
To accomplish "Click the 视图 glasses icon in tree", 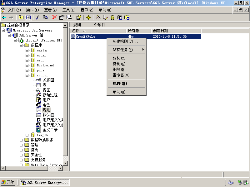I will tap(38, 90).
